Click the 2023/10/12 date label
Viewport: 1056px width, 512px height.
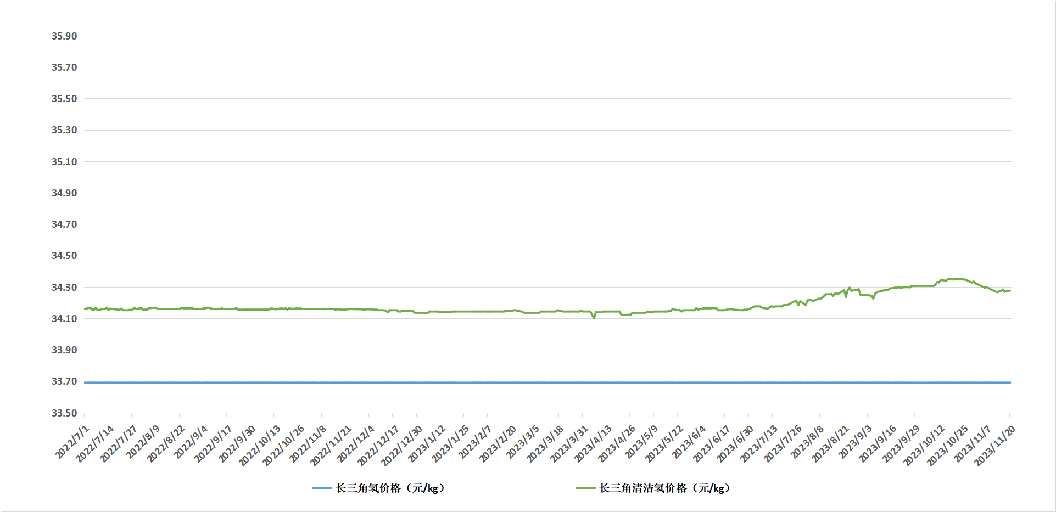(x=924, y=446)
